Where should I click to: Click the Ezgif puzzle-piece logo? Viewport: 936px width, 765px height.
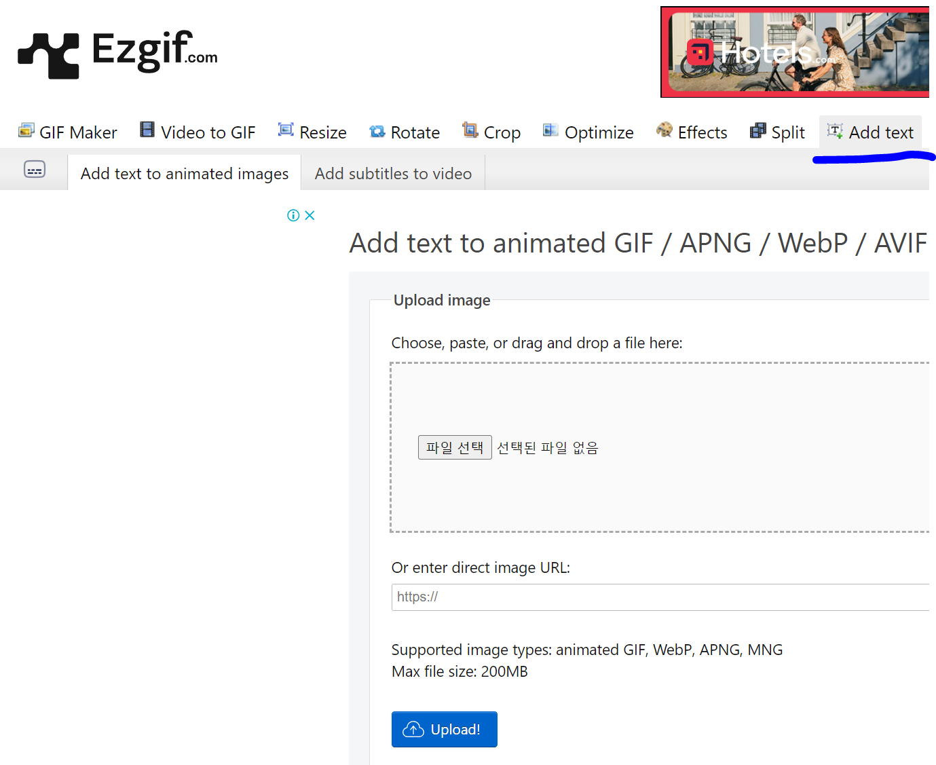(x=48, y=55)
